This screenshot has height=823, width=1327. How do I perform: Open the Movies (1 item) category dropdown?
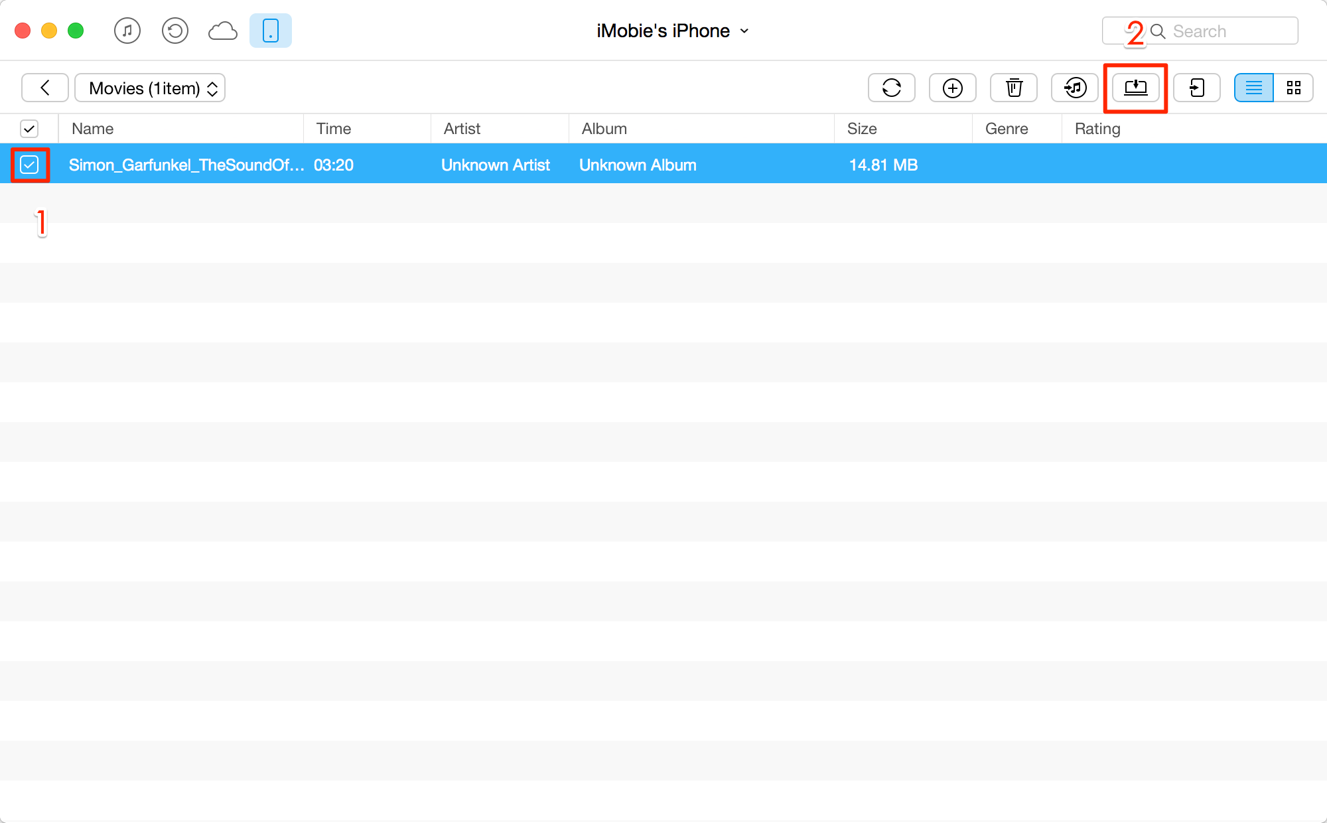coord(150,88)
